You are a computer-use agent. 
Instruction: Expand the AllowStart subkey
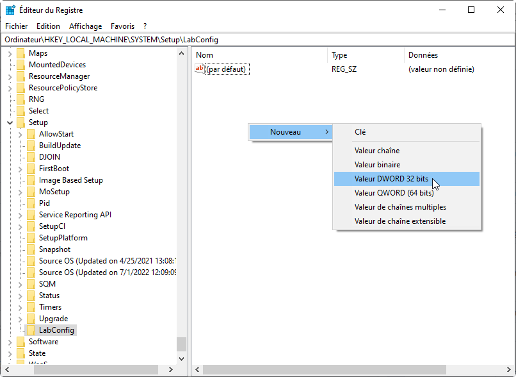[20, 134]
